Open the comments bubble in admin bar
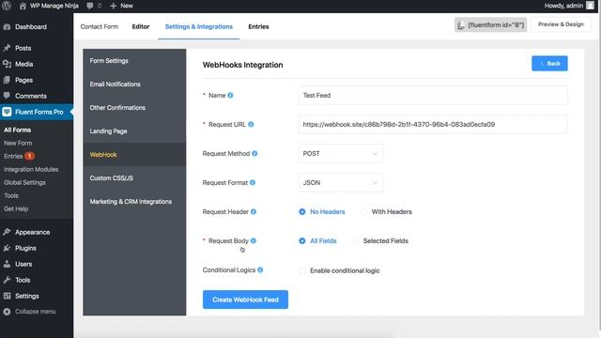 (x=90, y=6)
